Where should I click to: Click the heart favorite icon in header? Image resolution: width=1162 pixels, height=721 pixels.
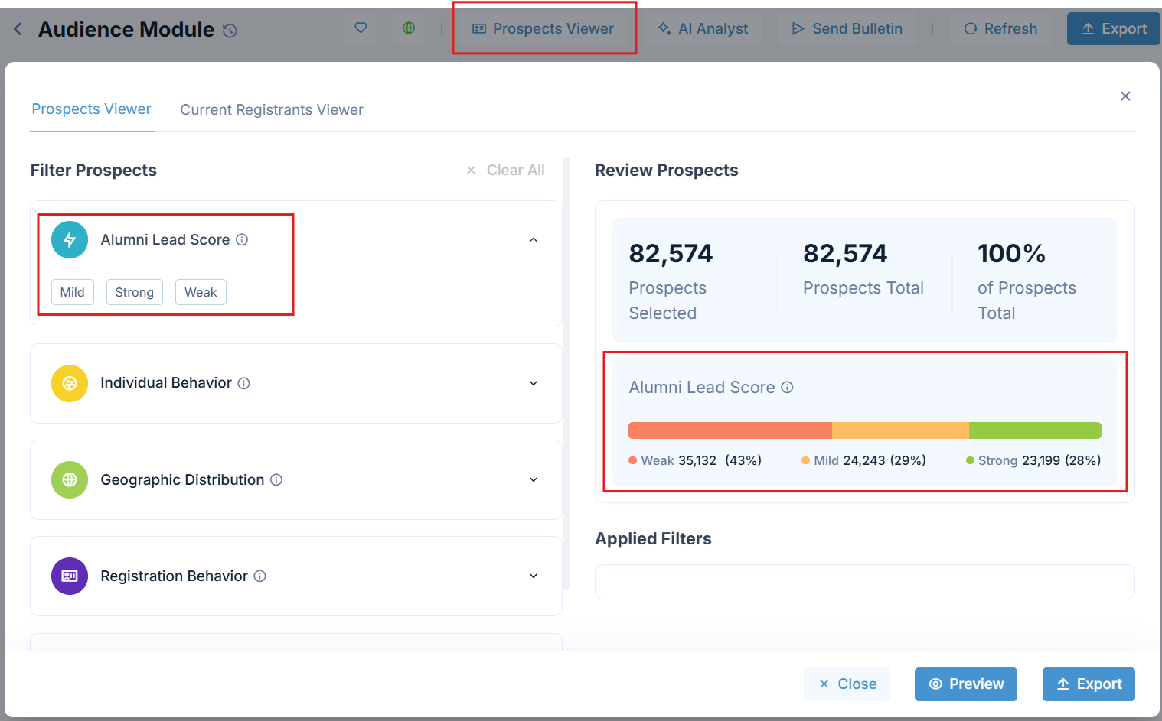pyautogui.click(x=361, y=28)
